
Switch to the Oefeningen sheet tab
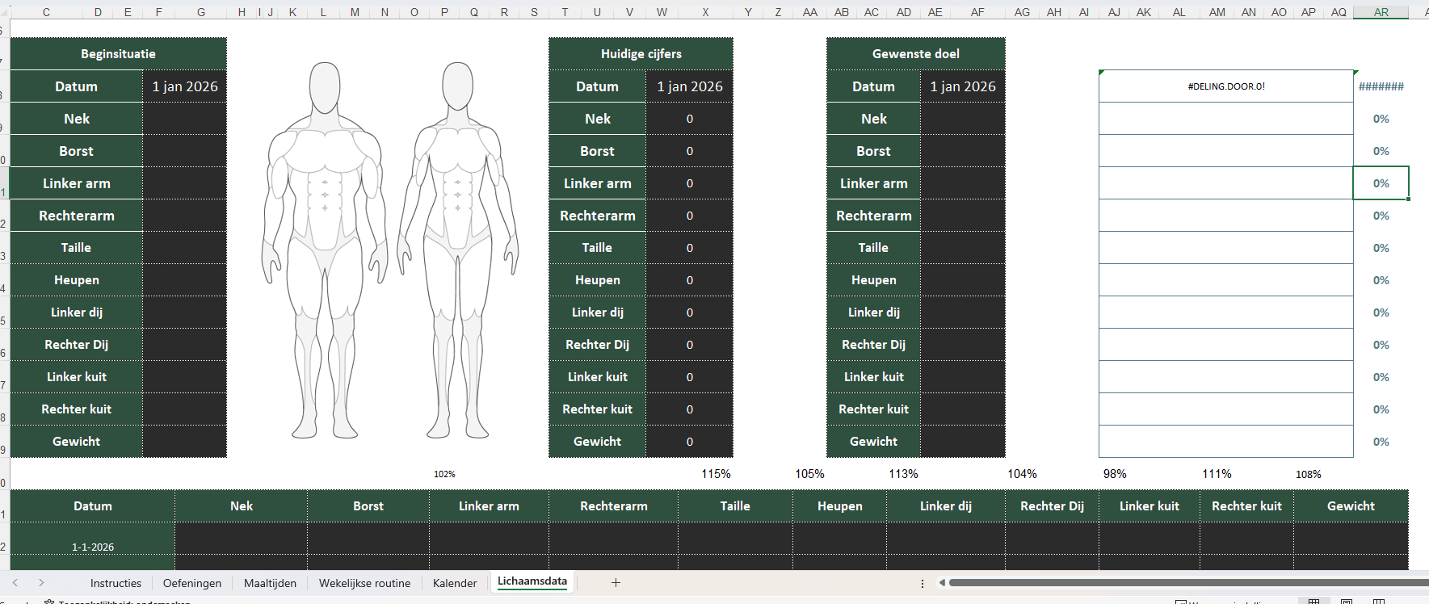point(192,583)
